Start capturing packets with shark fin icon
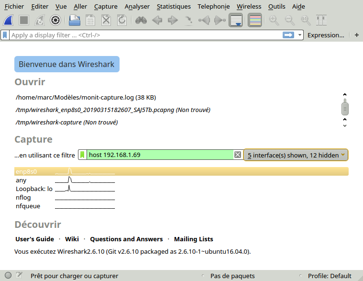 point(8,20)
